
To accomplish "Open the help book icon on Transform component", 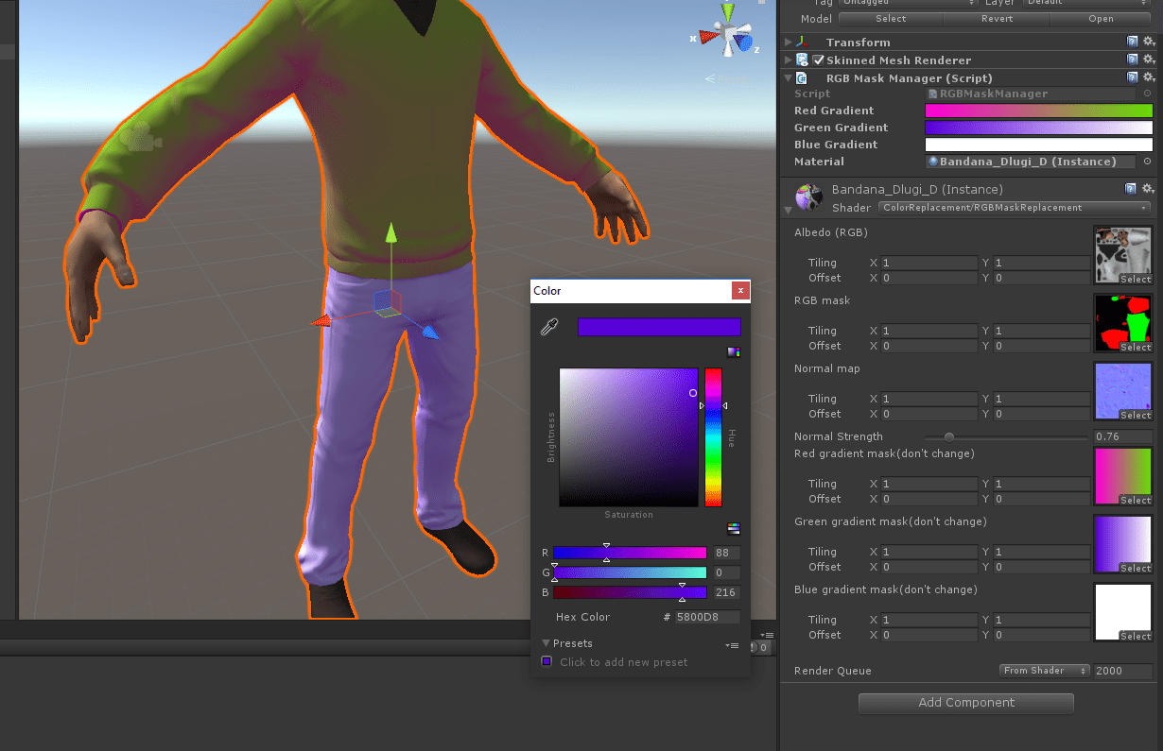I will [x=1131, y=42].
